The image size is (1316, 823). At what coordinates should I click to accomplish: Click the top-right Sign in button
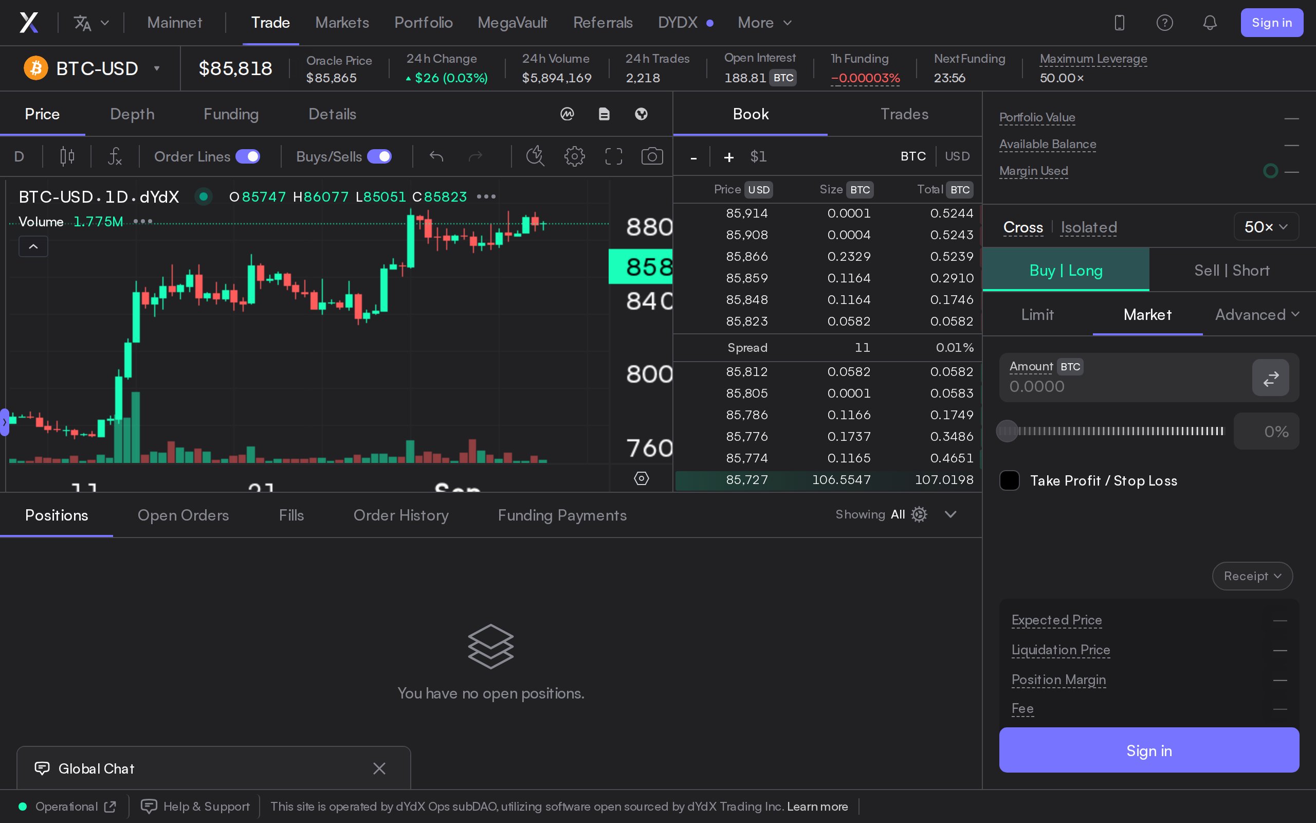[1271, 23]
